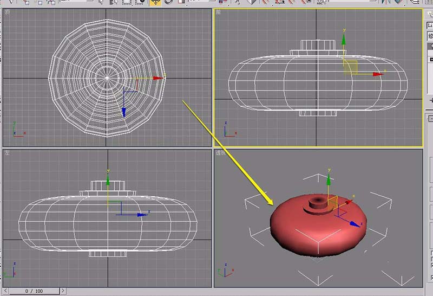Open the Select by Name dialog
This screenshot has height=296, width=433.
[113, 2]
